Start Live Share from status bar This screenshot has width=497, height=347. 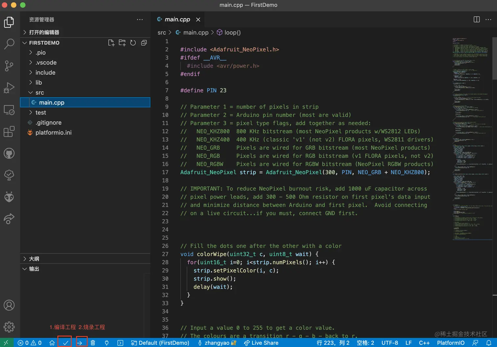[x=261, y=343]
